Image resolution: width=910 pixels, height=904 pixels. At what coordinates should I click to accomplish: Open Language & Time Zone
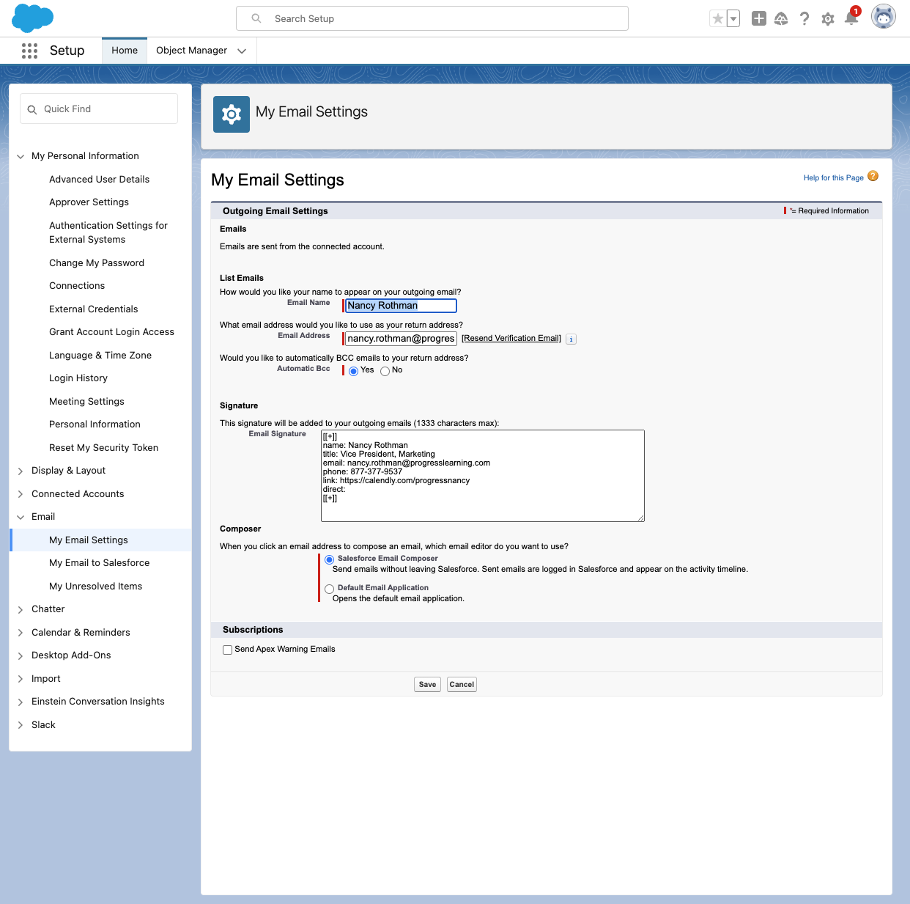pyautogui.click(x=100, y=355)
